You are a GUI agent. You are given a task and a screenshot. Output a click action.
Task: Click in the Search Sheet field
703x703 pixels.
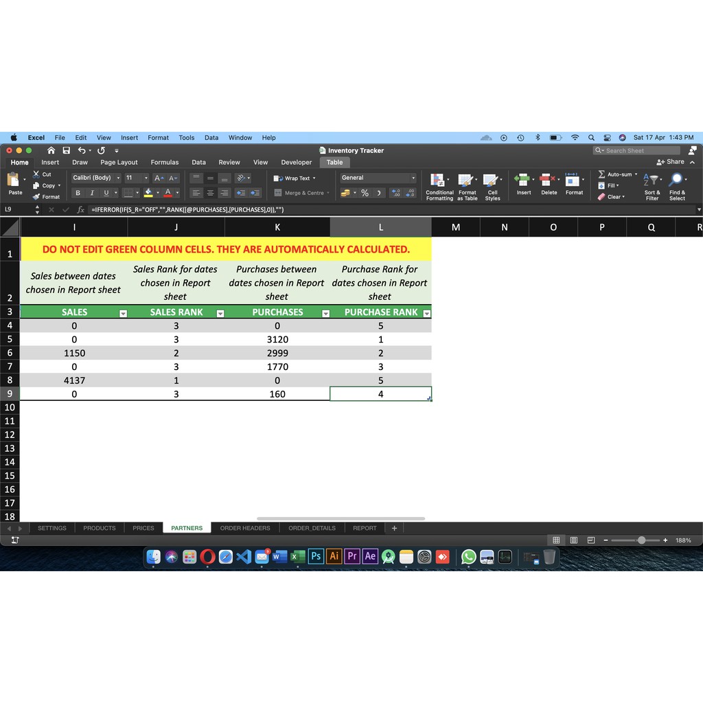[638, 150]
